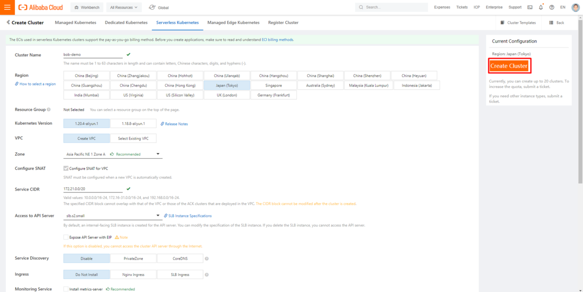Open the Workbench button
Screen dimensions: 583x292
(x=86, y=7)
